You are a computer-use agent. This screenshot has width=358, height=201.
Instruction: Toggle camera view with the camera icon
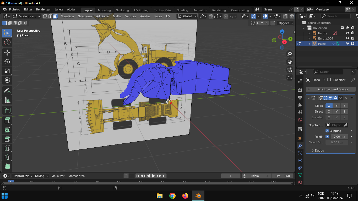[x=290, y=70]
